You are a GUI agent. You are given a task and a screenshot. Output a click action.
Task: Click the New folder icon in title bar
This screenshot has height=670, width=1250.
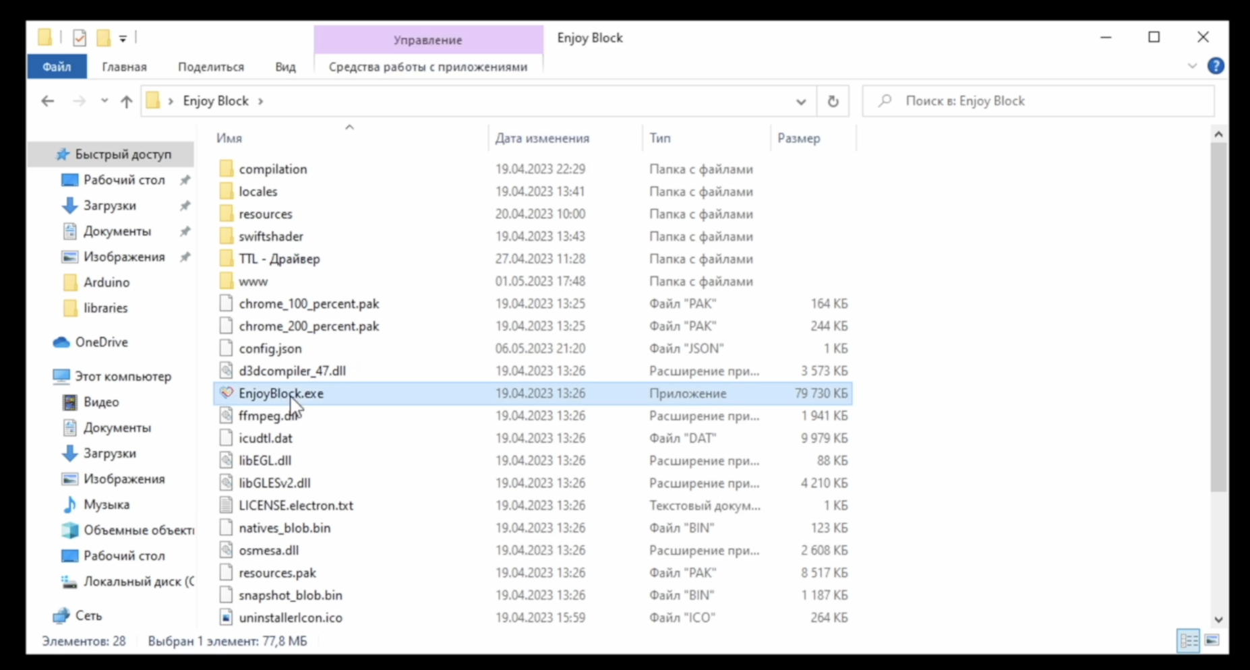coord(103,38)
